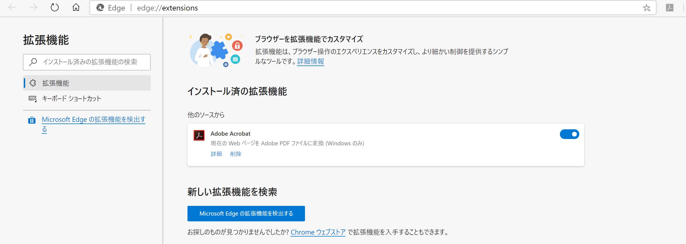Click the browser forward arrow
The image size is (686, 244).
click(x=33, y=7)
